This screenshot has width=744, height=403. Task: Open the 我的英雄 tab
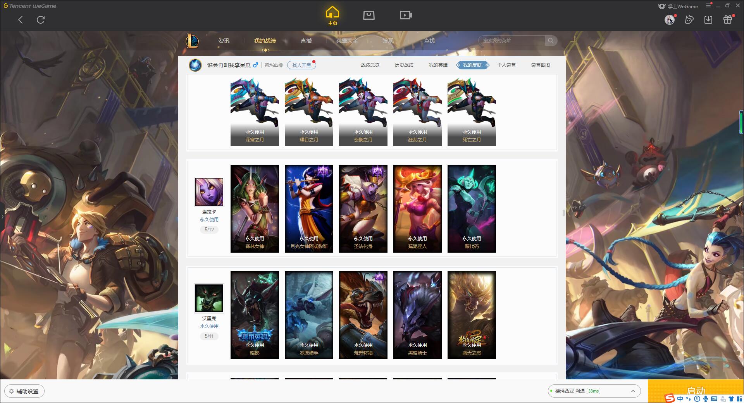click(x=438, y=65)
